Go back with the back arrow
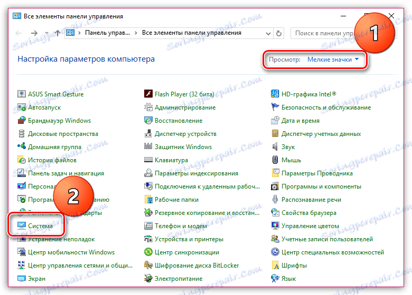Viewport: 412px width, 295px height. click(18, 33)
